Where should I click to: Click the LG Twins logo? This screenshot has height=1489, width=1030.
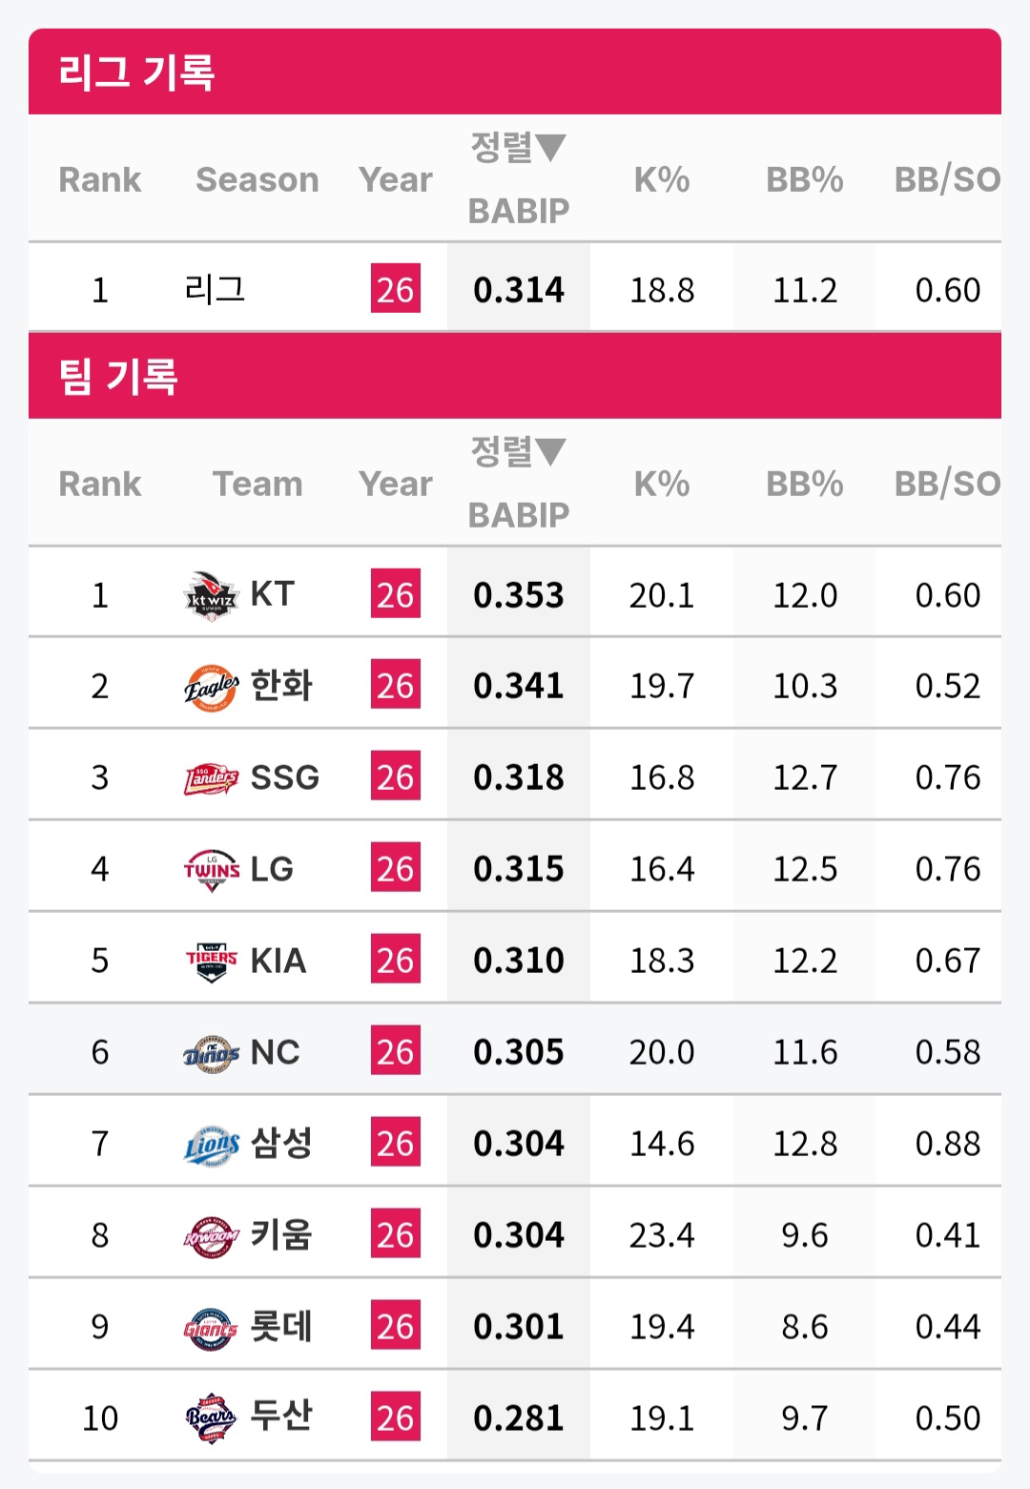coord(211,870)
